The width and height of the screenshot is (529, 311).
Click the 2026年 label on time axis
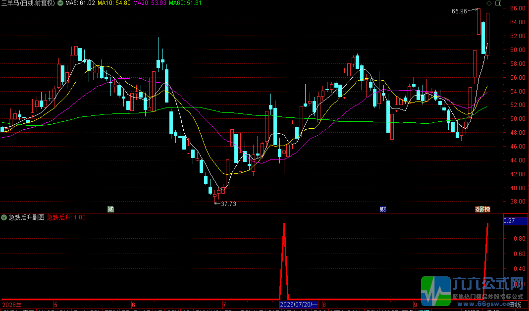(12, 305)
